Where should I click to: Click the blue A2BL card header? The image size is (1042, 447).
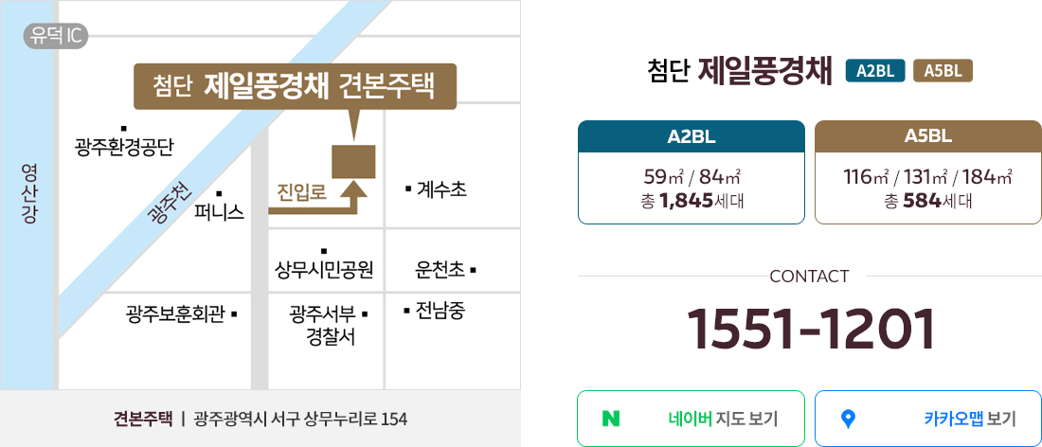[x=692, y=136]
